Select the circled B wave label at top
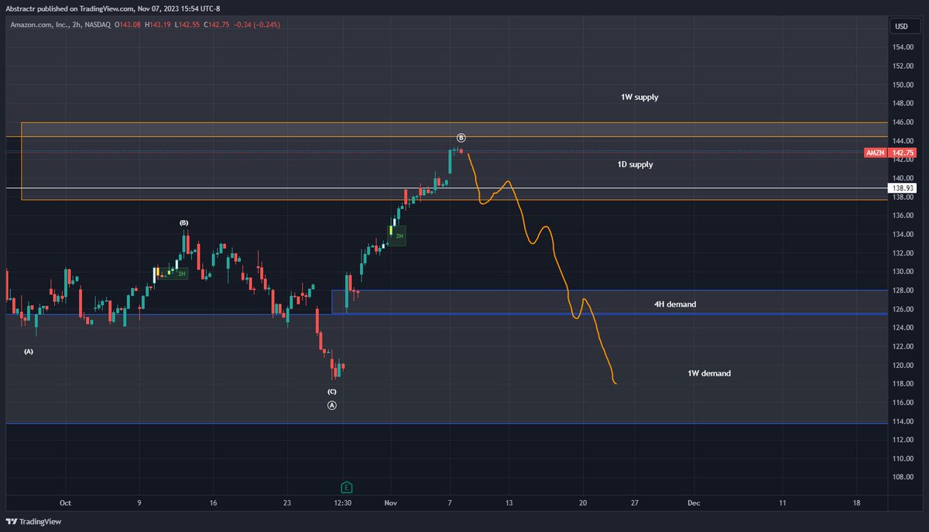 [461, 138]
